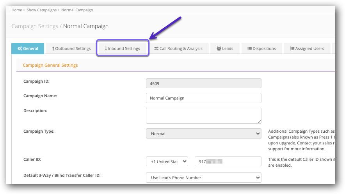The width and height of the screenshot is (345, 194).
Task: Open the Default 3-Way Transfer Caller ID dropdown
Action: 203,178
